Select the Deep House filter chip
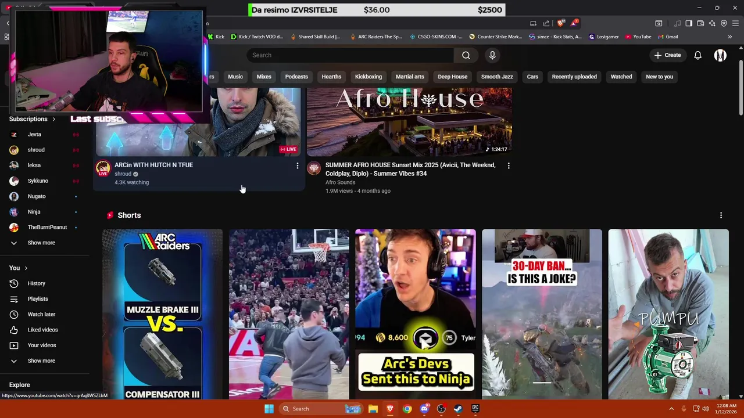This screenshot has width=744, height=418. [x=452, y=77]
